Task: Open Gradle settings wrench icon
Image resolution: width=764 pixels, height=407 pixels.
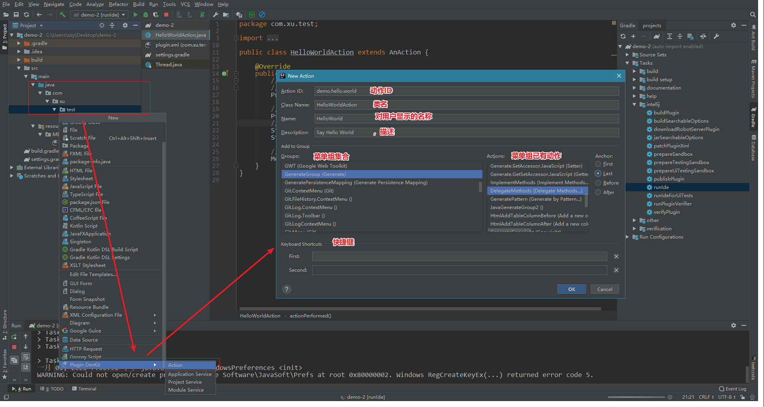Action: pos(716,36)
